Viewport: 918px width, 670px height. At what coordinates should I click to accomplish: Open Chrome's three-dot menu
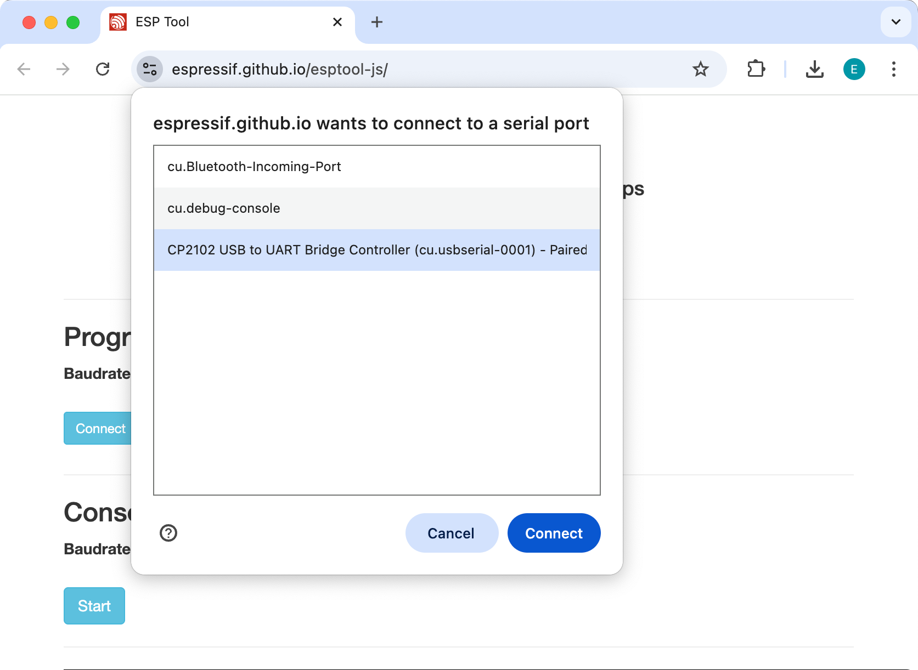(893, 69)
